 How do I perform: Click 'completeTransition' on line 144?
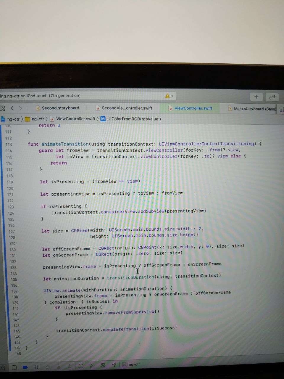126,329
